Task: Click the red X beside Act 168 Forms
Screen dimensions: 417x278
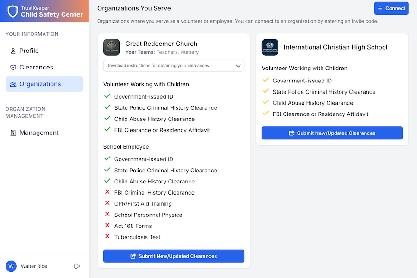Action: click(107, 226)
